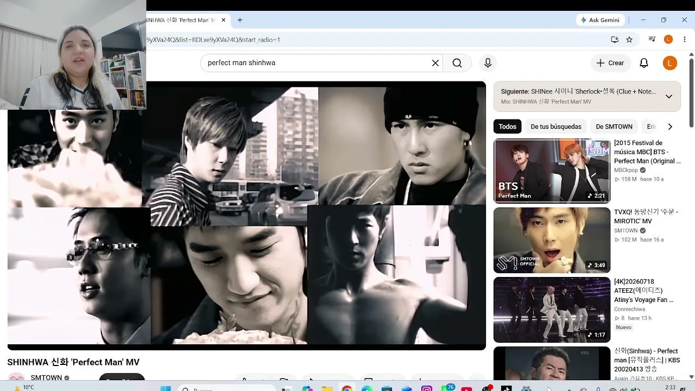Open the Conniechiwa channel name
This screenshot has width=695, height=391.
pos(630,309)
